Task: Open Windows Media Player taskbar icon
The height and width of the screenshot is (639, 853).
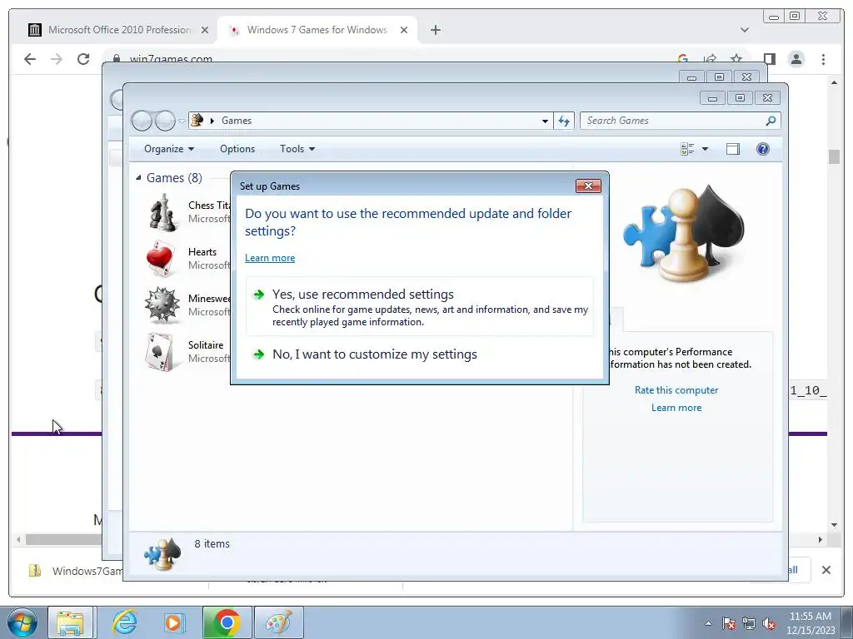Action: click(173, 622)
